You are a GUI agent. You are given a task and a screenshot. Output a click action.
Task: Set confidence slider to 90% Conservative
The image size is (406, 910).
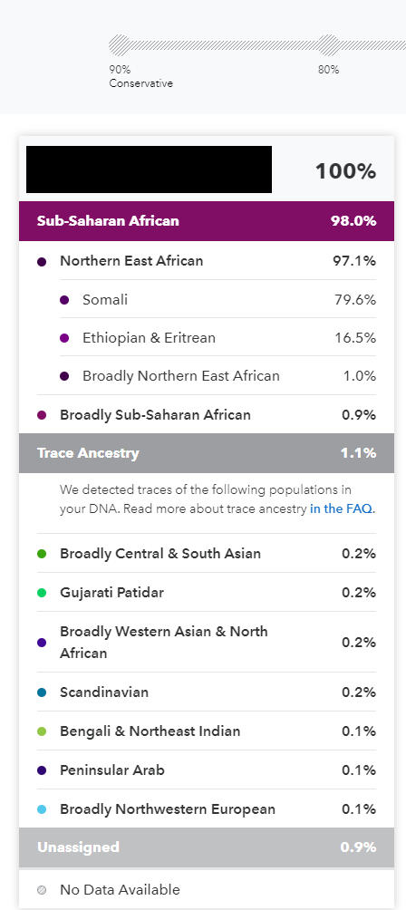click(120, 44)
